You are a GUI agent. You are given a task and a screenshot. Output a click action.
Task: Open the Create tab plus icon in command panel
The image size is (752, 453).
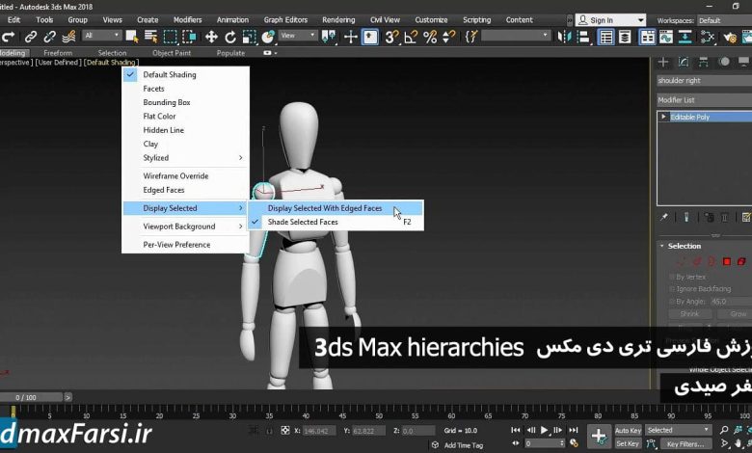662,62
